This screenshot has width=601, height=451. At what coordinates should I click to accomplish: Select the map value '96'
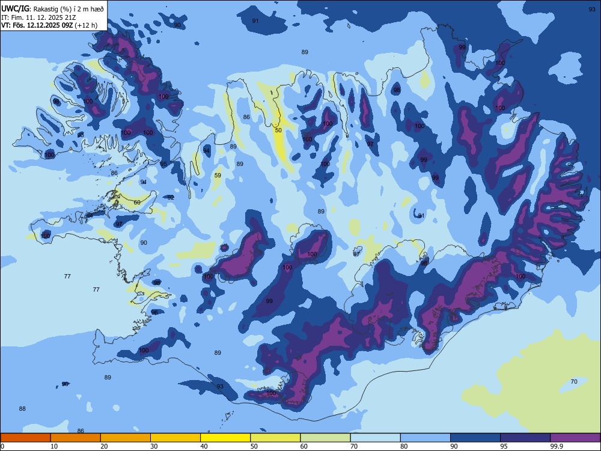(154, 313)
